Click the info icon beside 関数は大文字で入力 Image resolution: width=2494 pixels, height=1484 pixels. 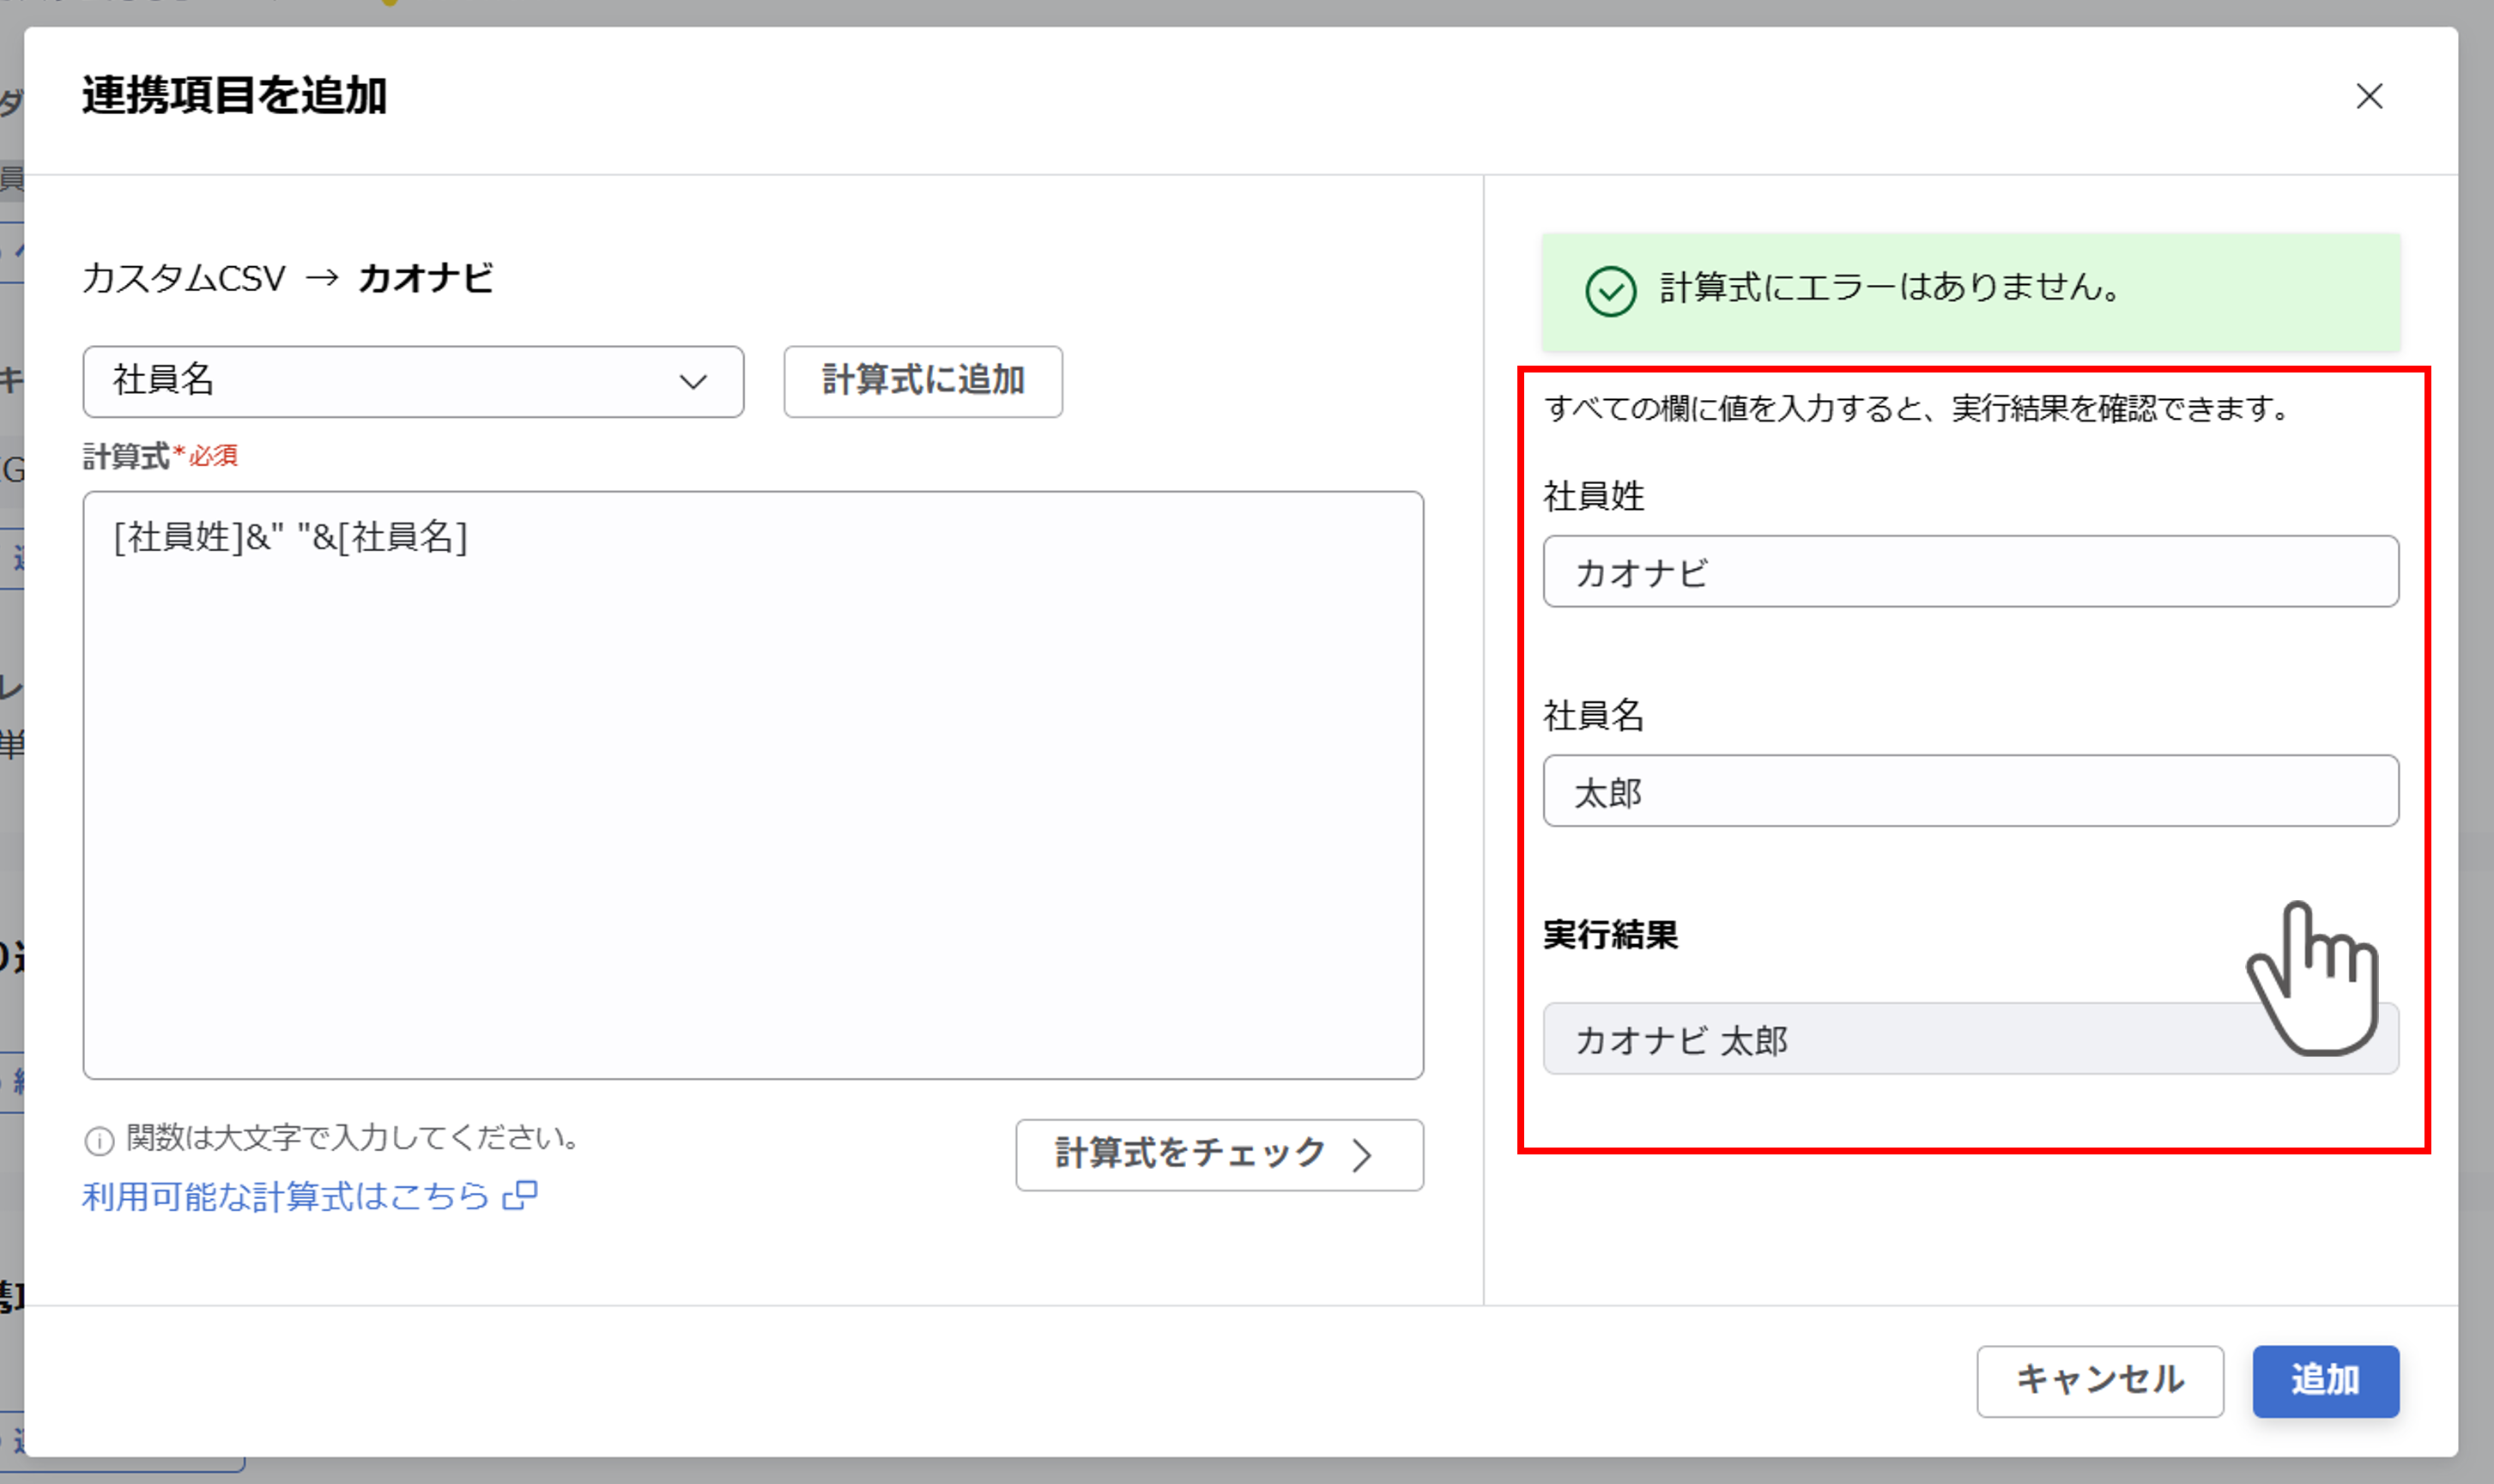pos(99,1140)
